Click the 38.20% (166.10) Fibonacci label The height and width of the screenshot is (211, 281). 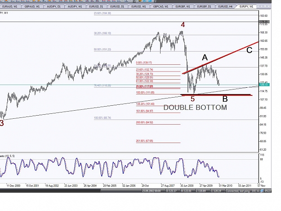click(103, 33)
